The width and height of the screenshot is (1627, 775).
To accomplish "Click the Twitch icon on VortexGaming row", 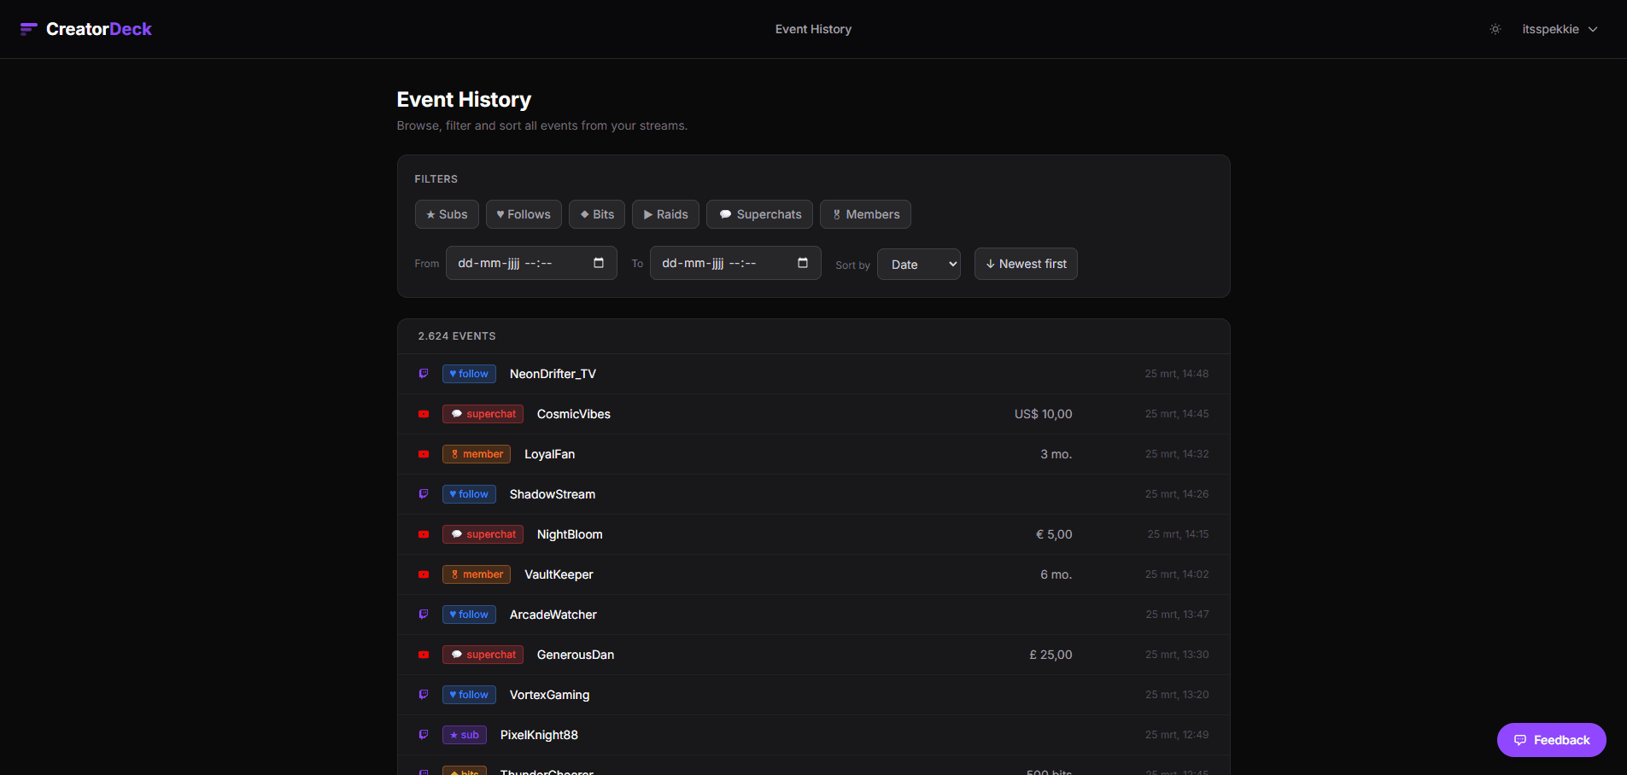I will (424, 695).
